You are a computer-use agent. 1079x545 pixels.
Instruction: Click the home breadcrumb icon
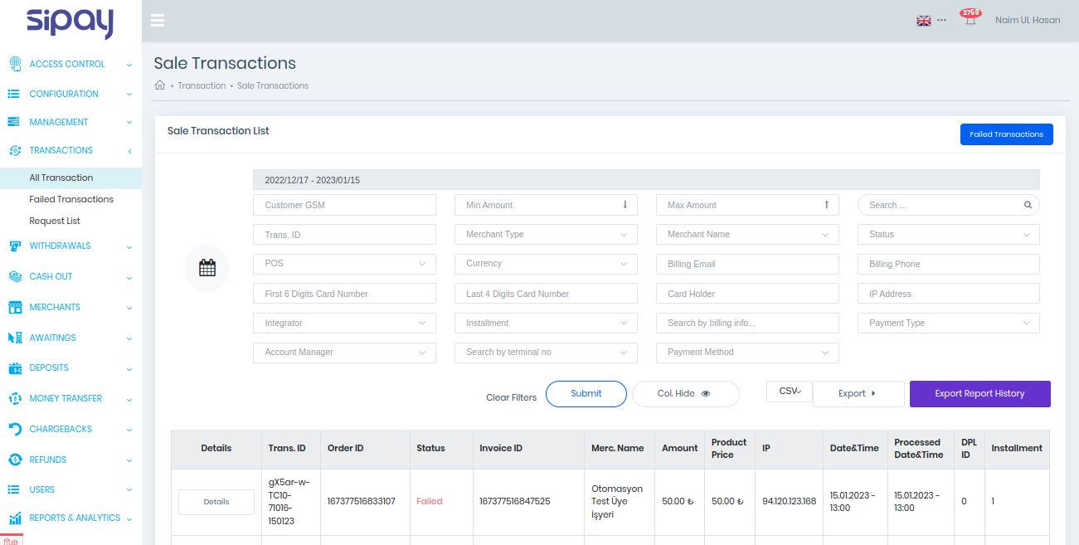click(160, 85)
